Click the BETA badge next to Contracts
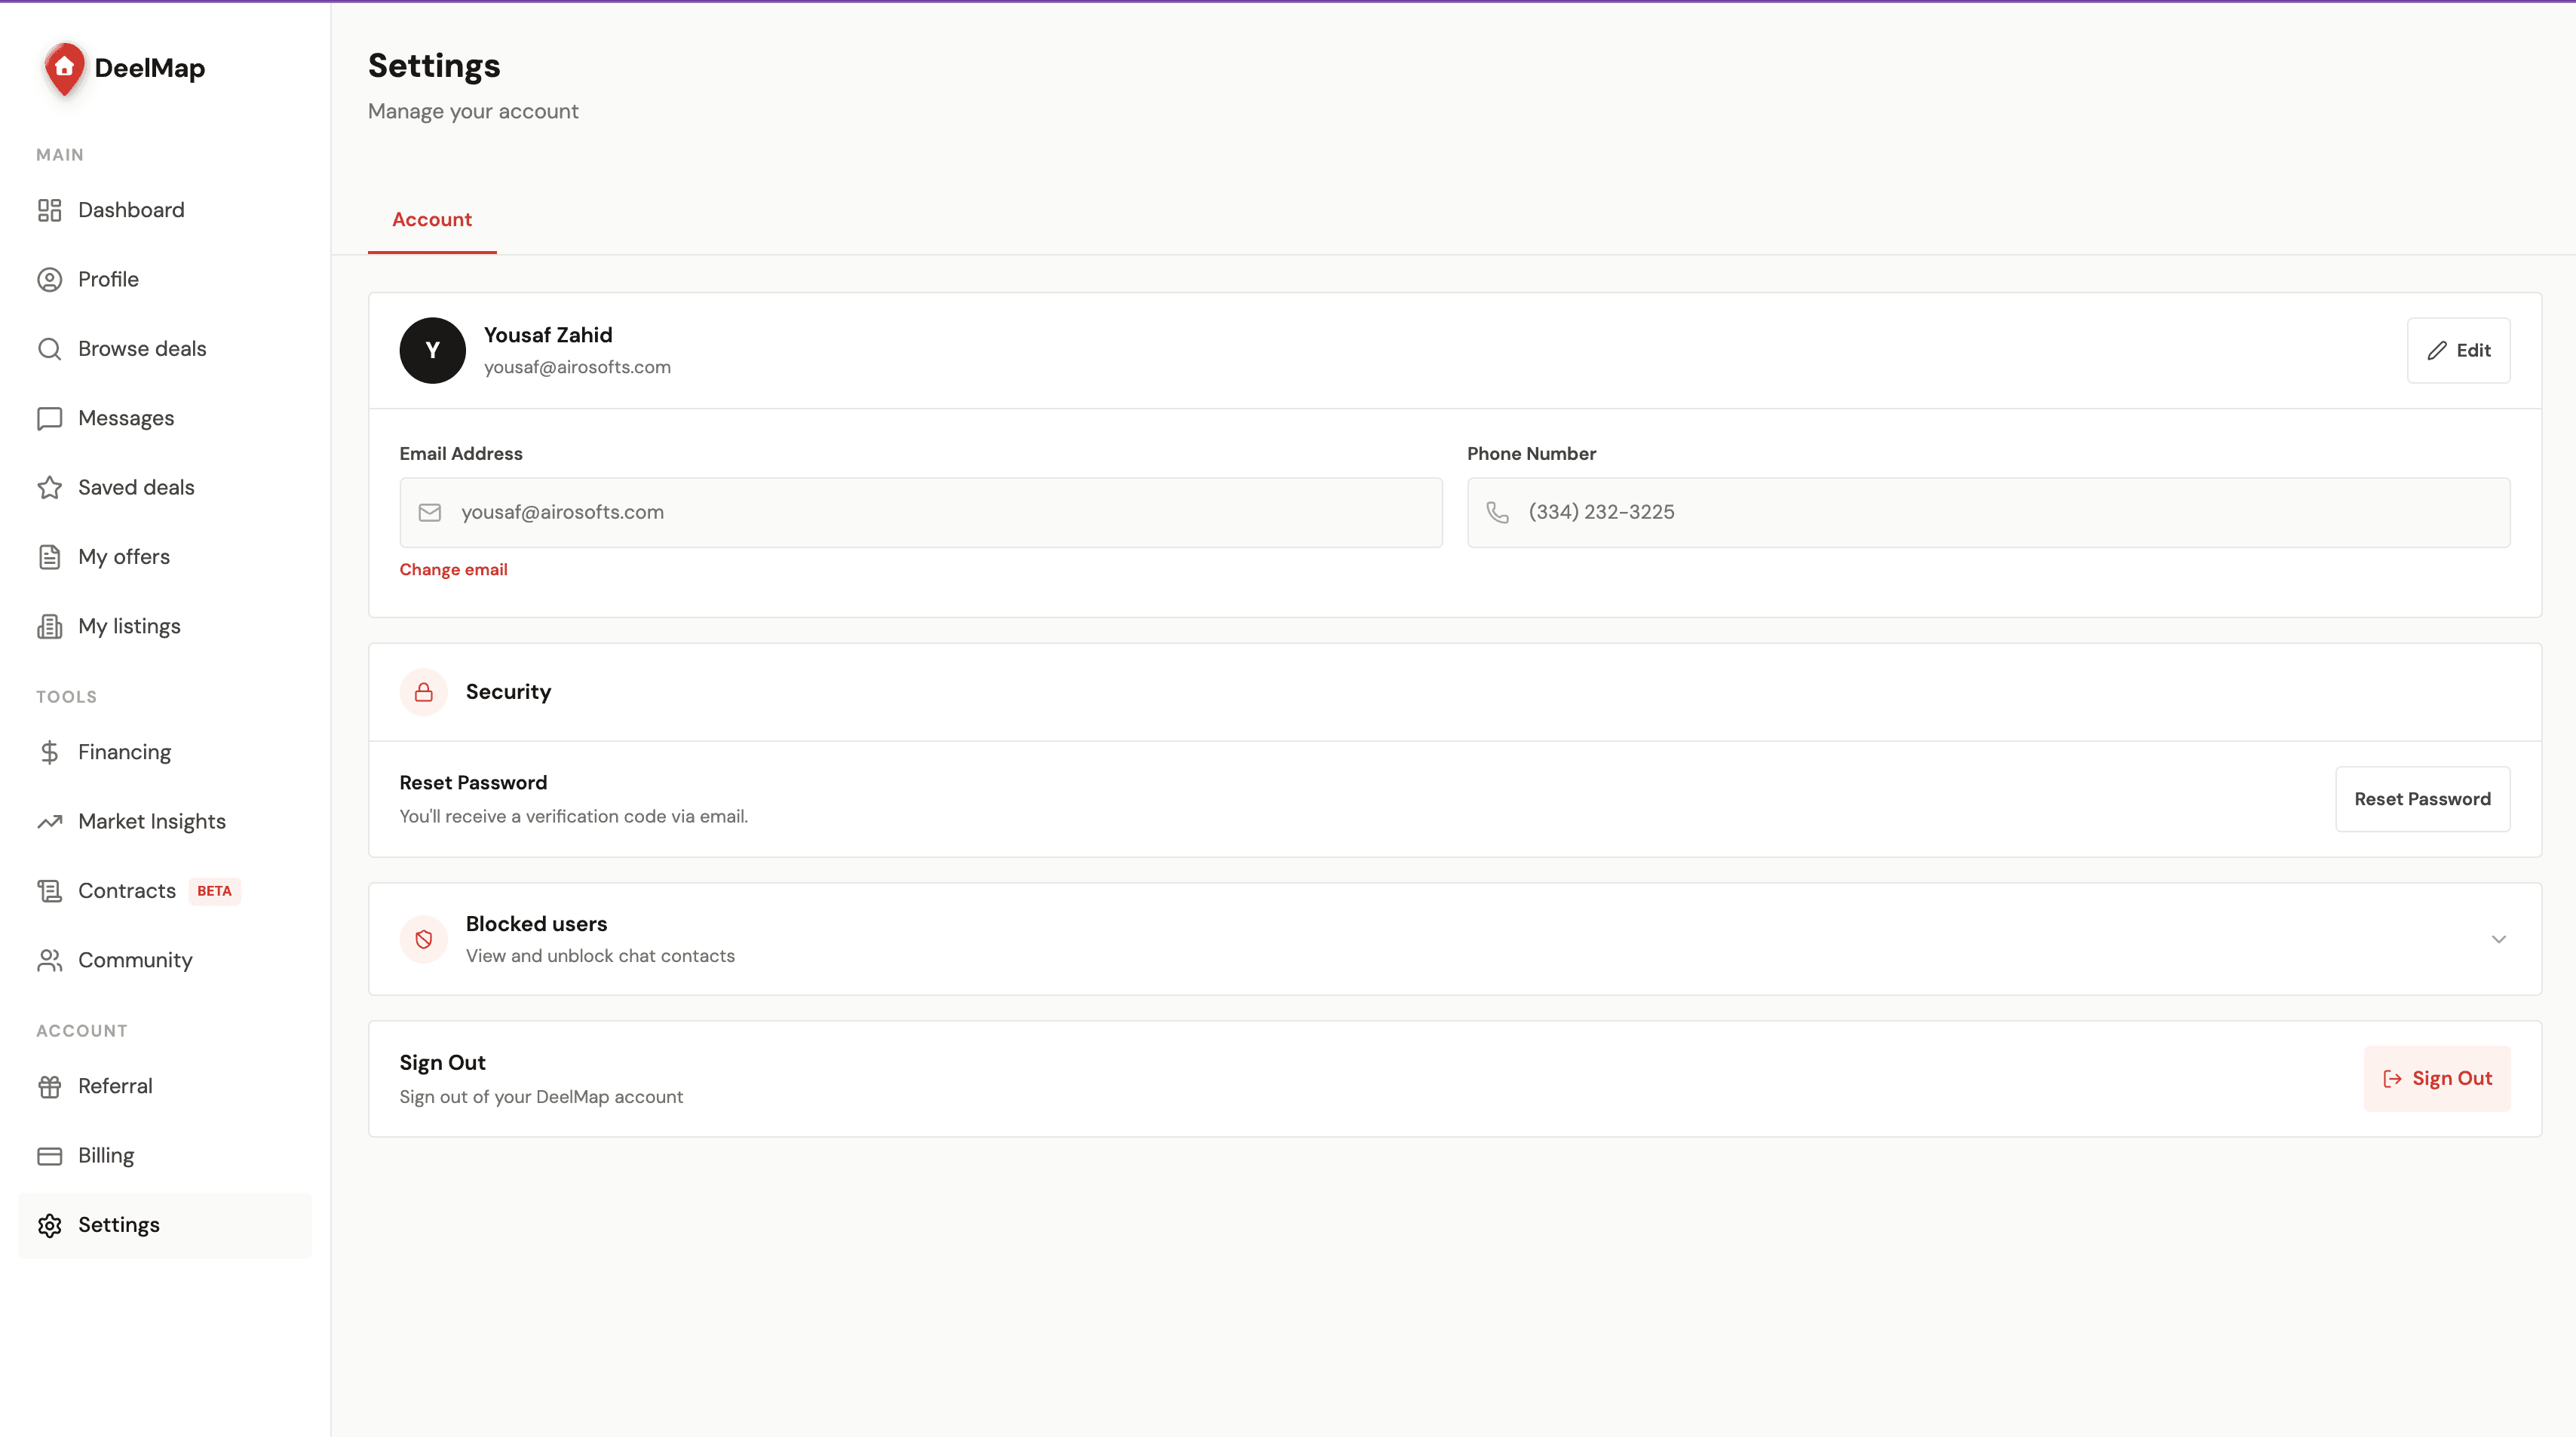This screenshot has height=1437, width=2576. tap(214, 891)
